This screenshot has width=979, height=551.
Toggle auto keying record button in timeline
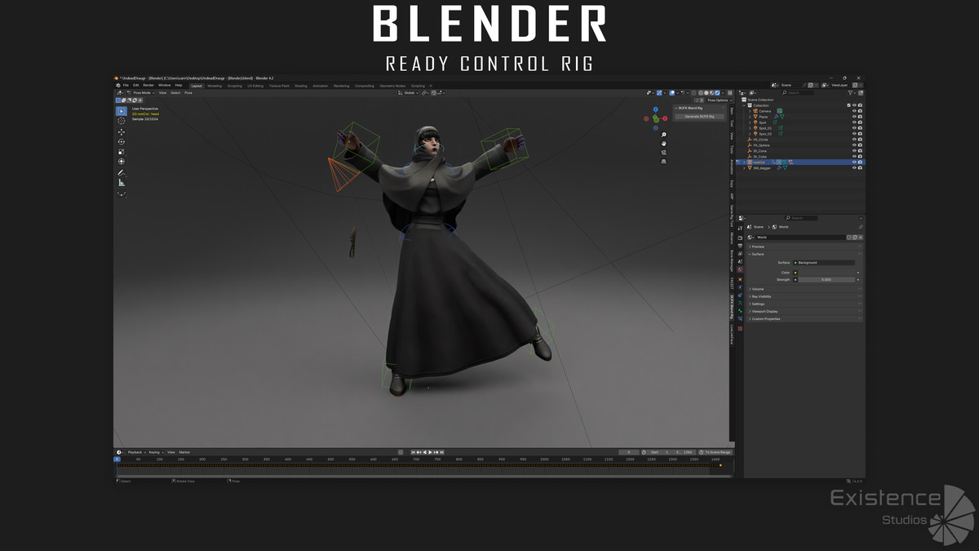pos(401,452)
